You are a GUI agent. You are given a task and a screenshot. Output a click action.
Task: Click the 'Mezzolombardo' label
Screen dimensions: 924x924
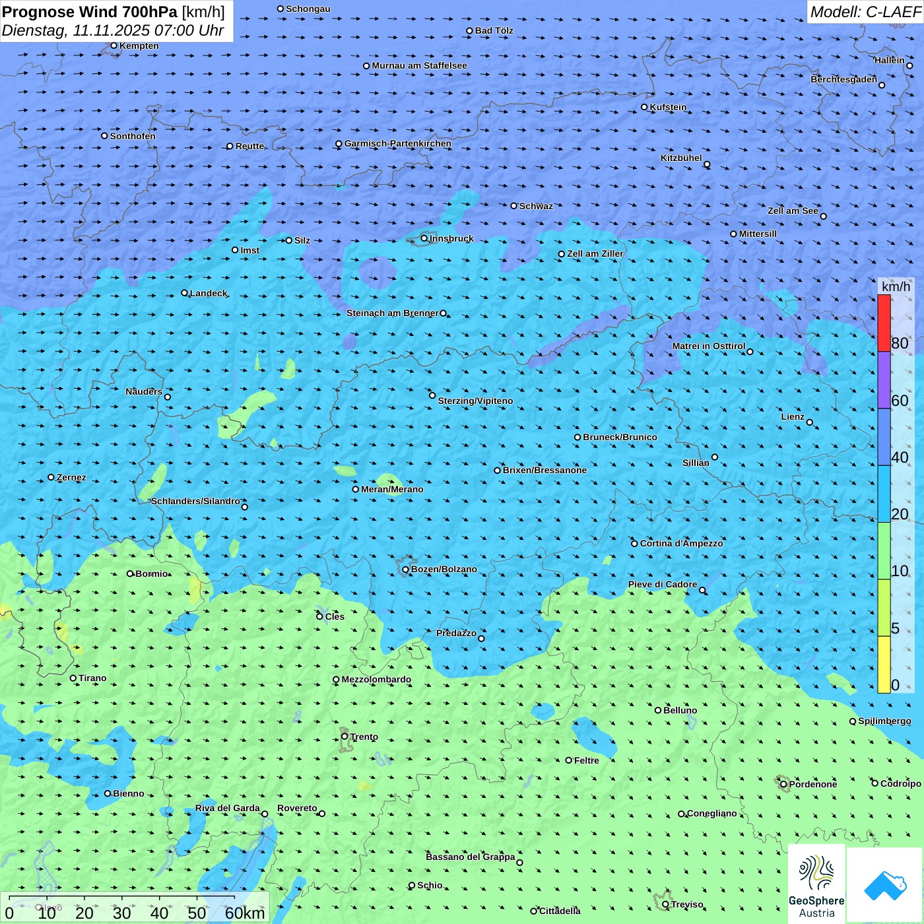tap(376, 679)
